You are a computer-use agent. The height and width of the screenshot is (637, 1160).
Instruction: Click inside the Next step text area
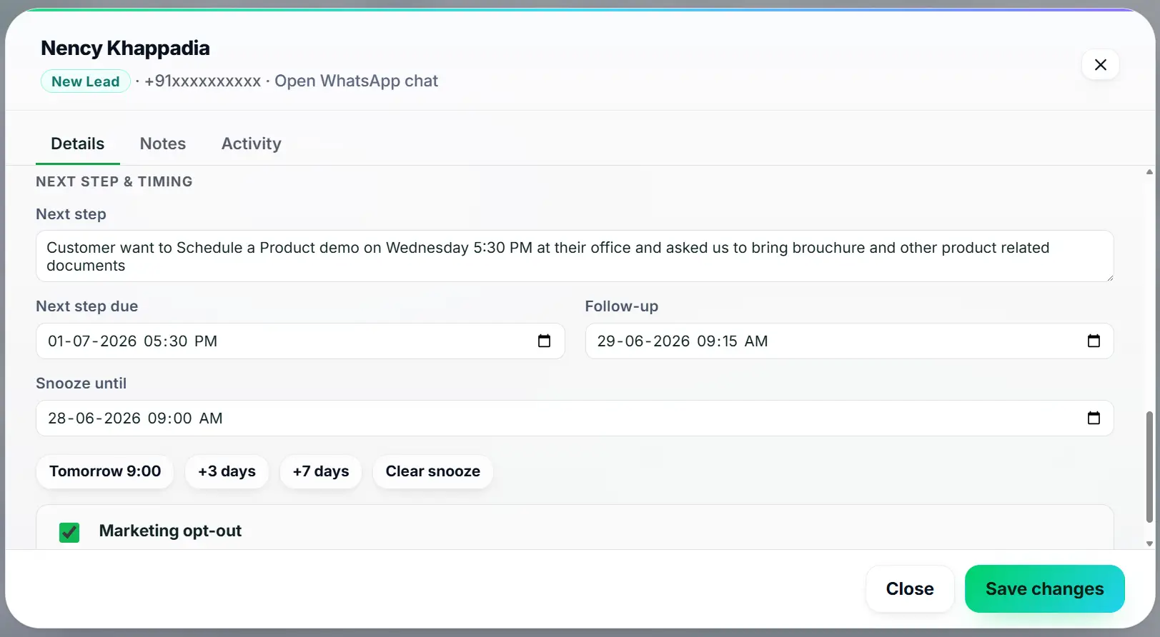pyautogui.click(x=575, y=256)
